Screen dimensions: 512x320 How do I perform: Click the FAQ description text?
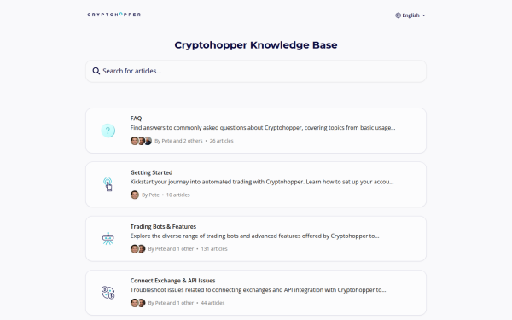pyautogui.click(x=263, y=128)
